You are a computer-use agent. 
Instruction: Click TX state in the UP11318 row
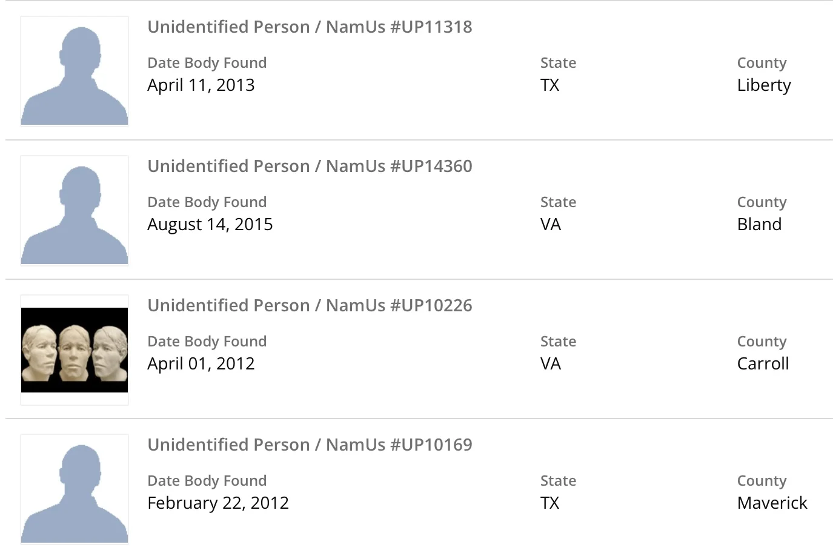[549, 85]
